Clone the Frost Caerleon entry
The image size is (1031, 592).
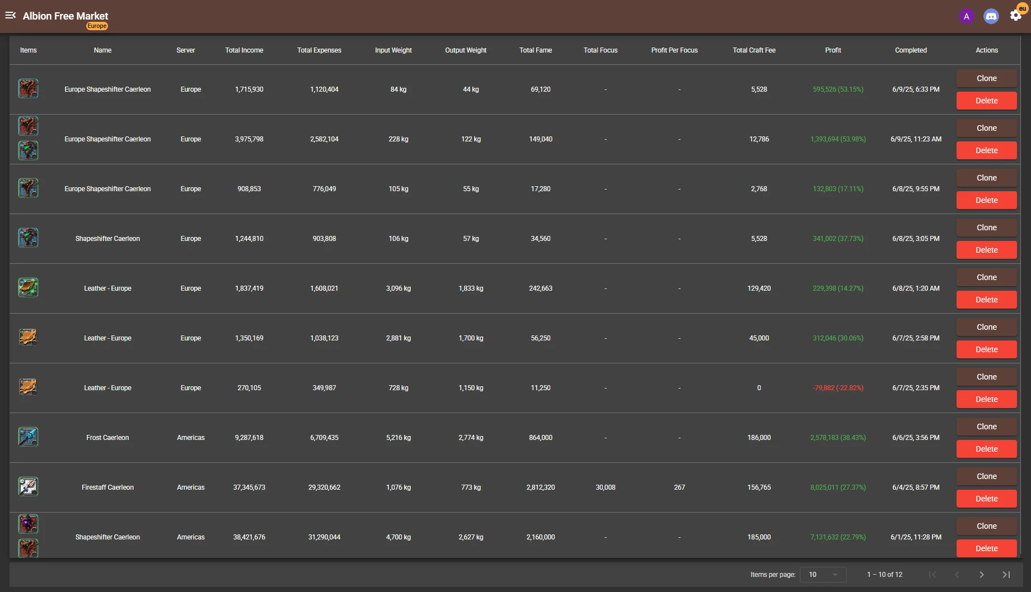[x=986, y=427]
